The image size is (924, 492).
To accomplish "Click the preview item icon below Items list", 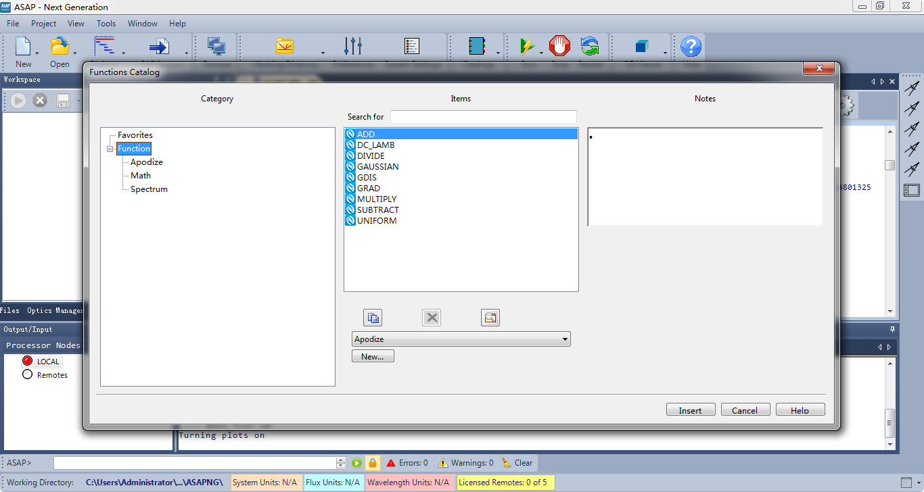I will [x=490, y=318].
